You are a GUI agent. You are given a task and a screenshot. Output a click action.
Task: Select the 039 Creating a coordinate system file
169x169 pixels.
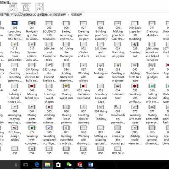coord(118,73)
